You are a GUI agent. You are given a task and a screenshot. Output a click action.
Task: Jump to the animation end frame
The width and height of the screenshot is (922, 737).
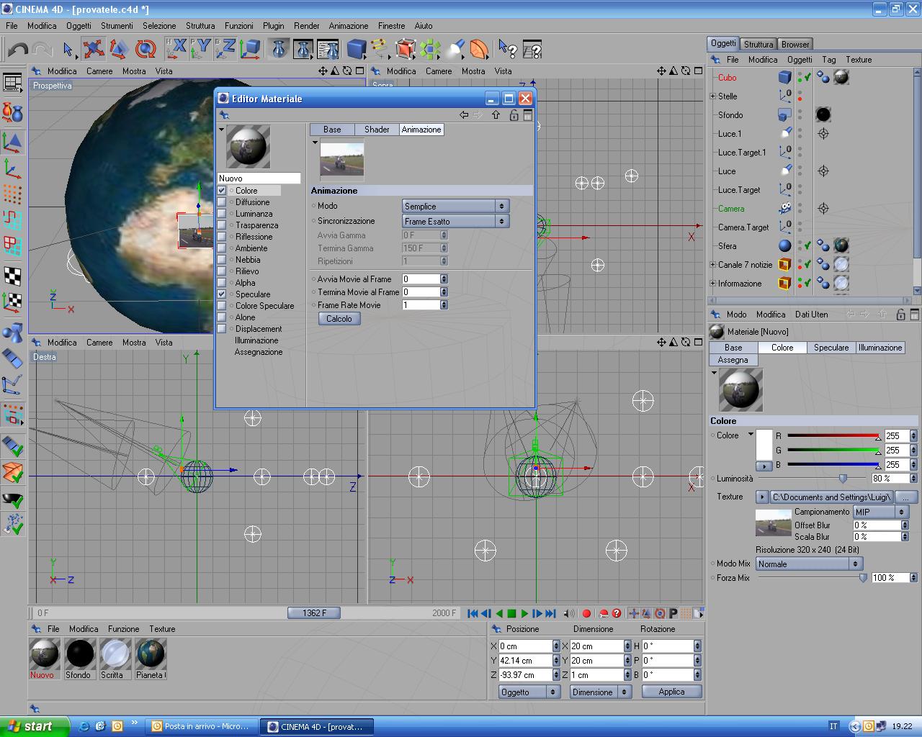pos(550,613)
